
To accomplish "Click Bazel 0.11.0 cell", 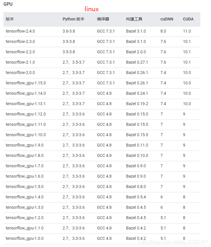I will click(137, 145).
